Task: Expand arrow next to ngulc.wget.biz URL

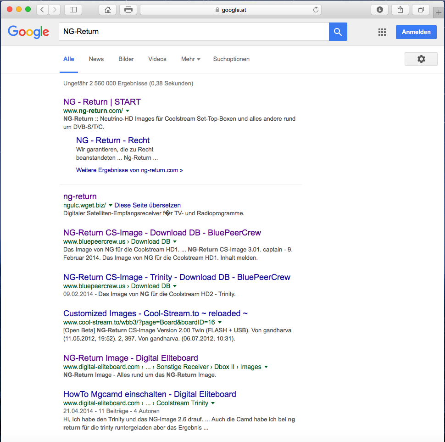Action: (111, 206)
